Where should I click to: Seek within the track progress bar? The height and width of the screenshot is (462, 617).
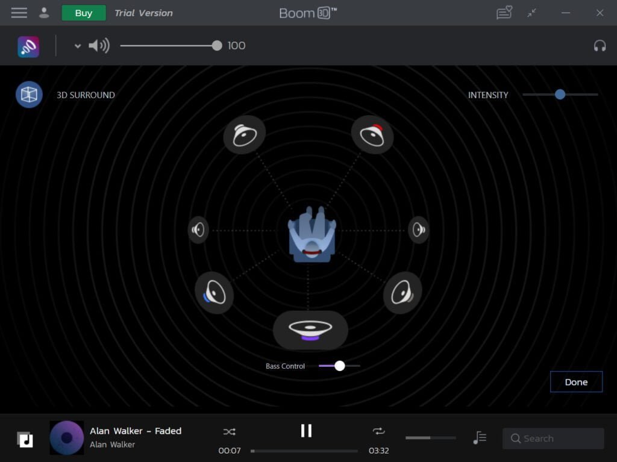pyautogui.click(x=304, y=451)
